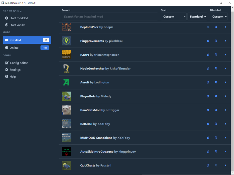The image size is (234, 175).
Task: Click the Pingprovements location pin thumbnail
Action: point(66,41)
